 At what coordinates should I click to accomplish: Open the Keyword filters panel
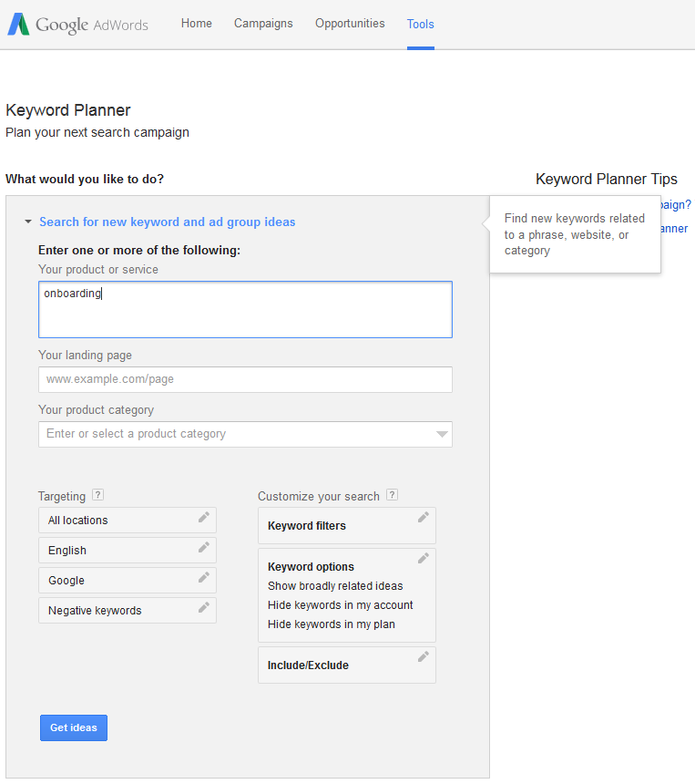(347, 525)
